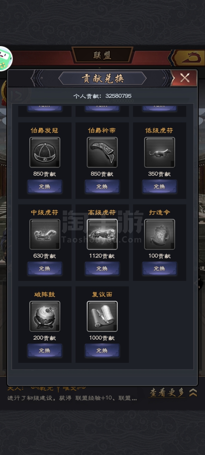Choose the 破阵鼓 war drum icon
The width and height of the screenshot is (205, 455).
click(x=45, y=316)
